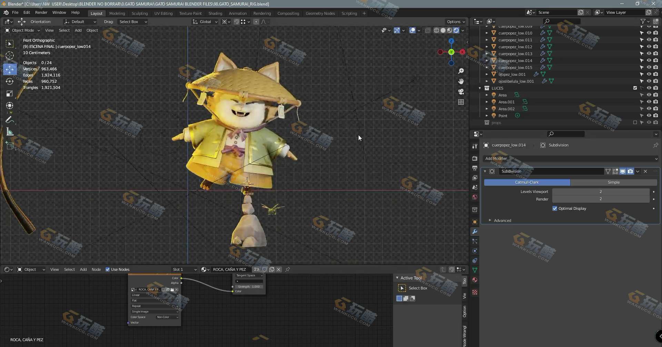
Task: Click the positive X axis gizmo handle
Action: [462, 52]
